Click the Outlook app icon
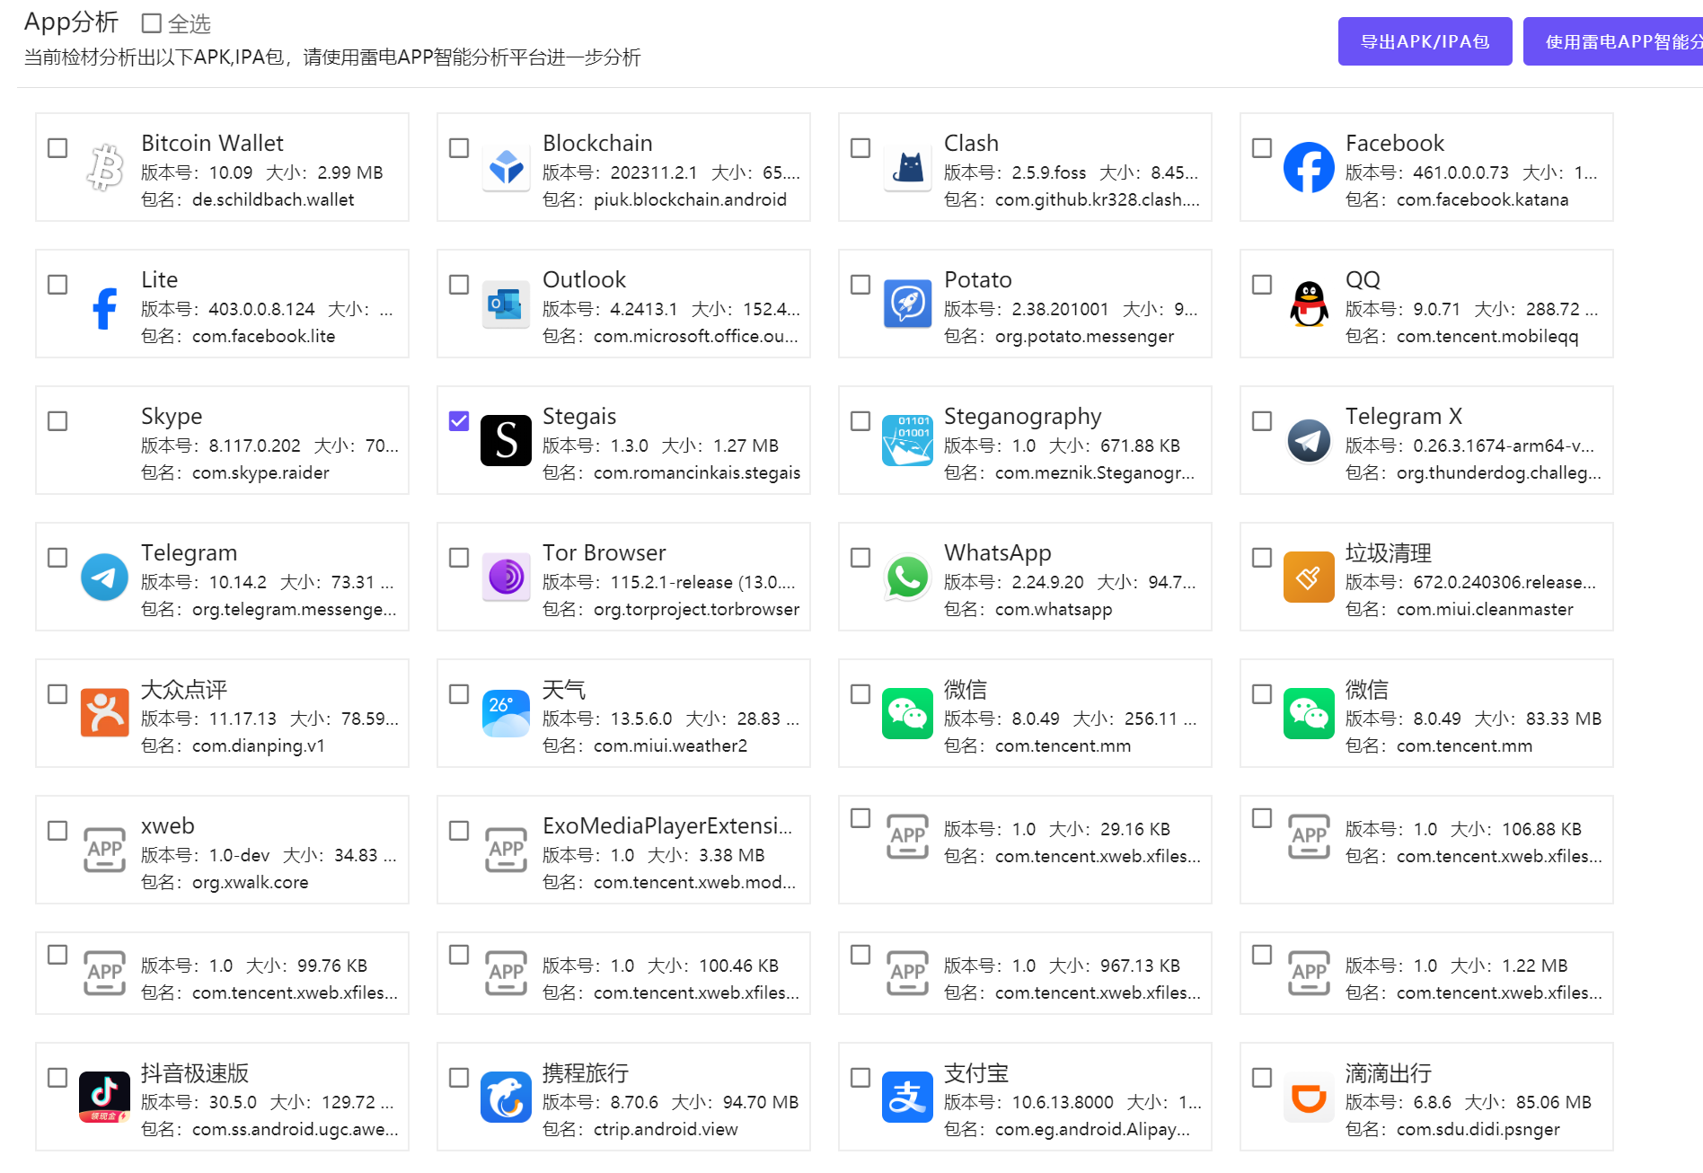Image resolution: width=1703 pixels, height=1173 pixels. tap(506, 304)
